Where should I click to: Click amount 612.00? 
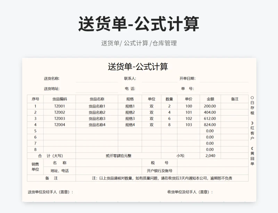210,118
